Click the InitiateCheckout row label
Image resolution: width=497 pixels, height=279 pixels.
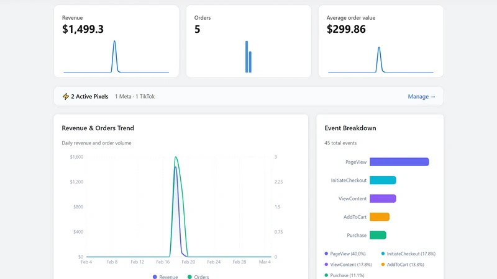[x=349, y=180]
